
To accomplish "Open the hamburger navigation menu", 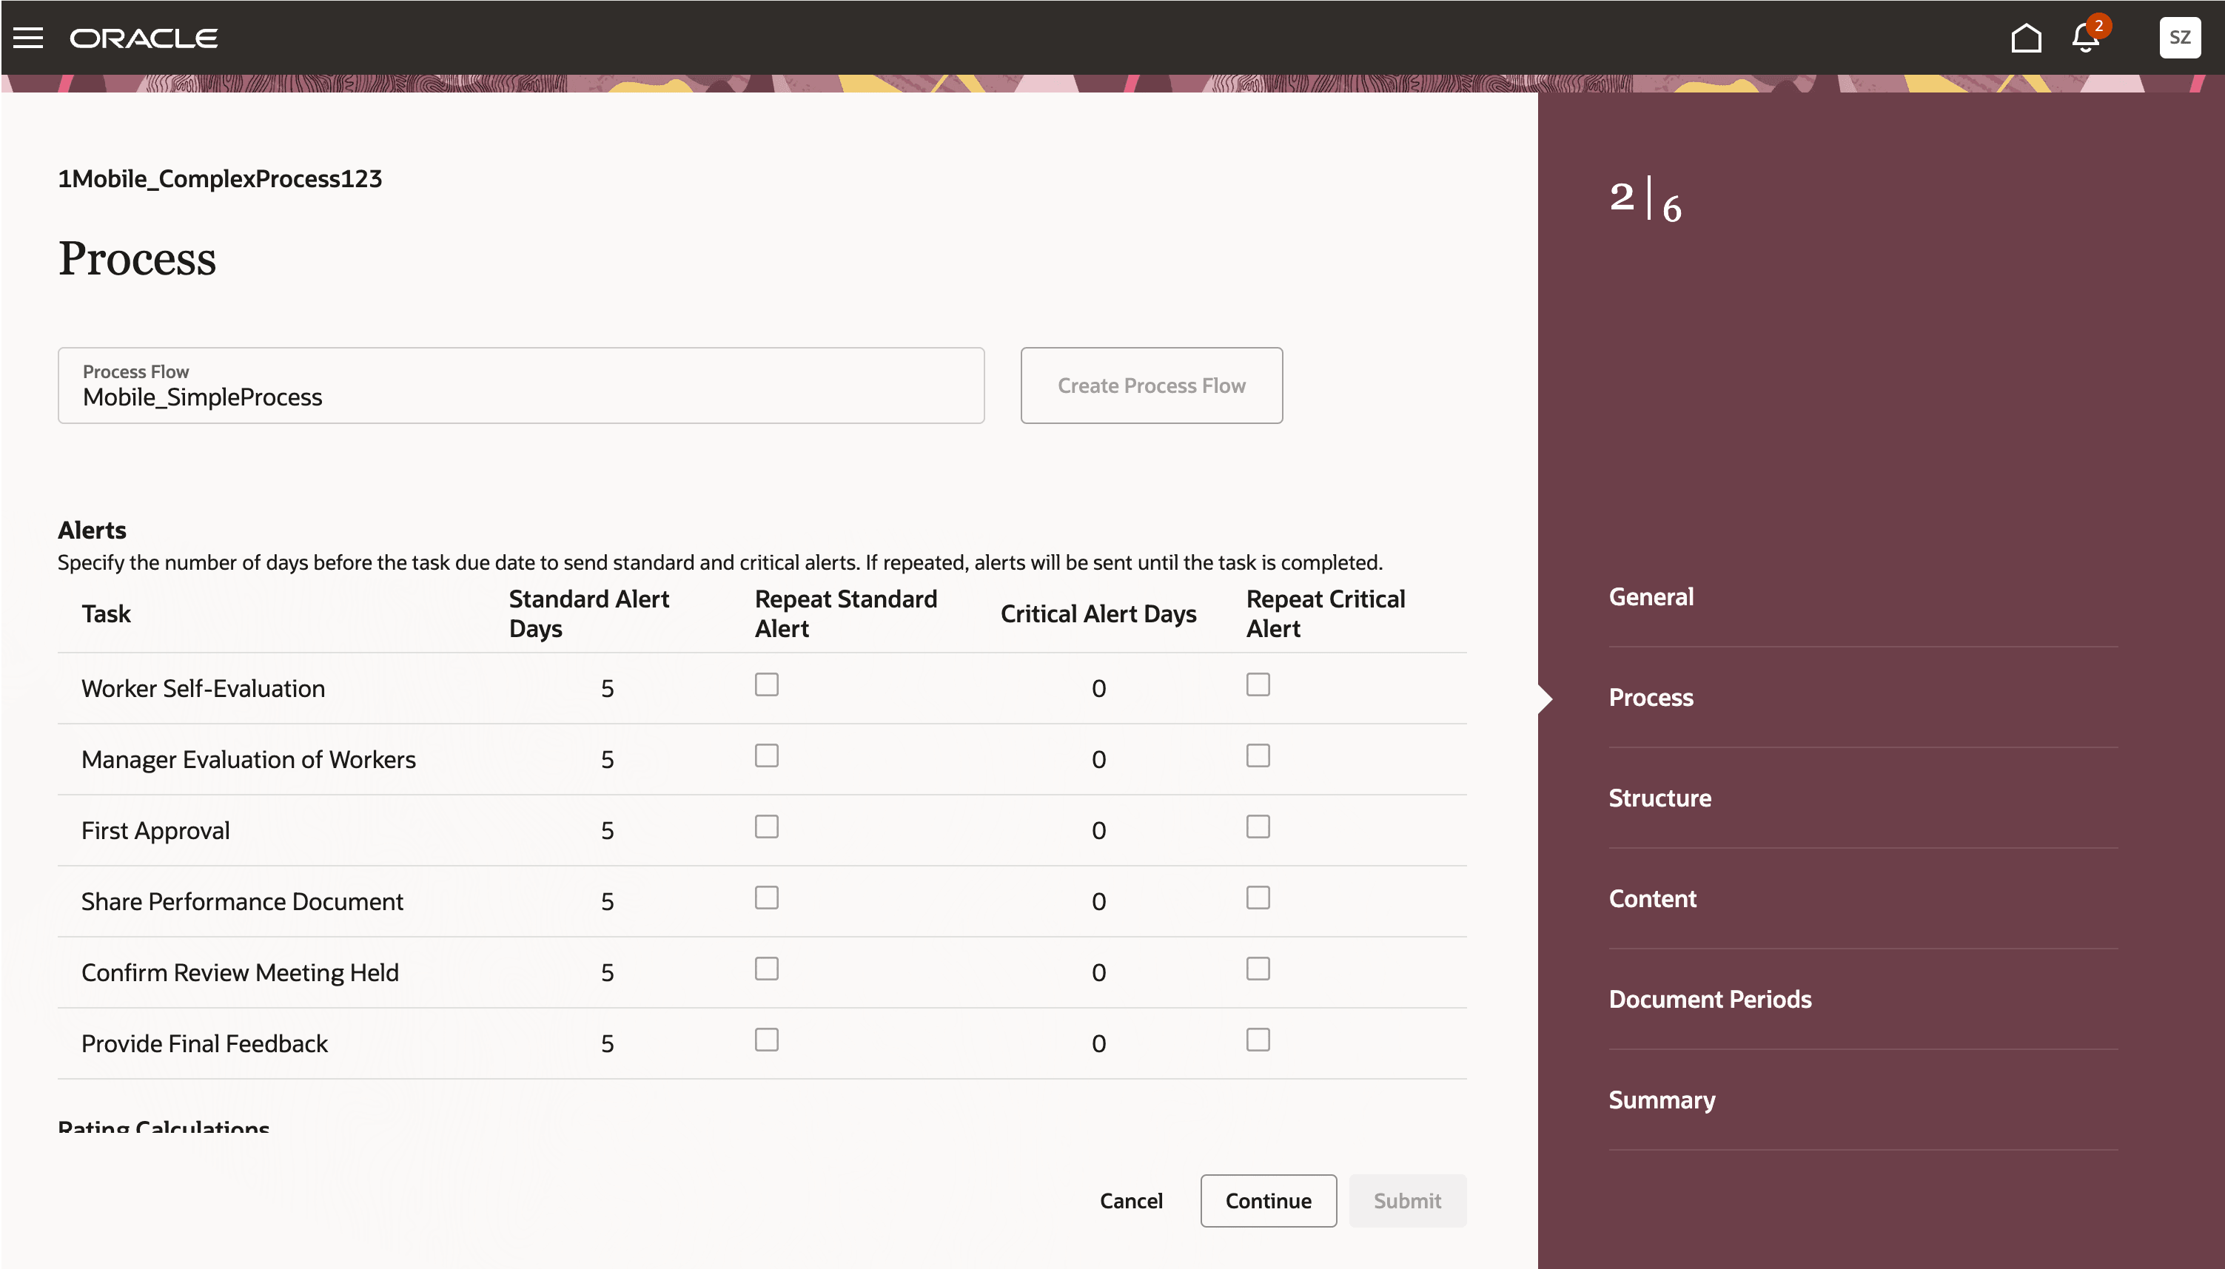I will point(28,38).
